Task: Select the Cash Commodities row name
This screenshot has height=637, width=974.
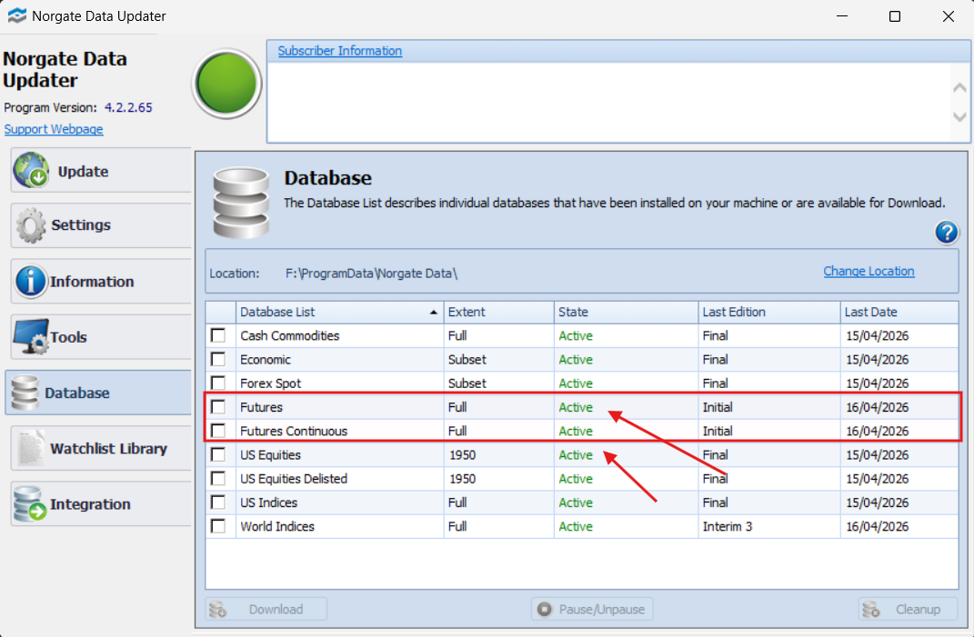Action: [289, 336]
